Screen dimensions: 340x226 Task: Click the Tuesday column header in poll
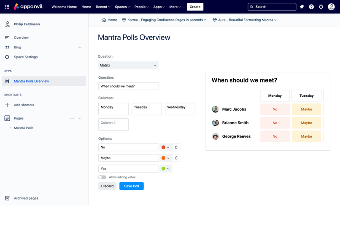306,96
